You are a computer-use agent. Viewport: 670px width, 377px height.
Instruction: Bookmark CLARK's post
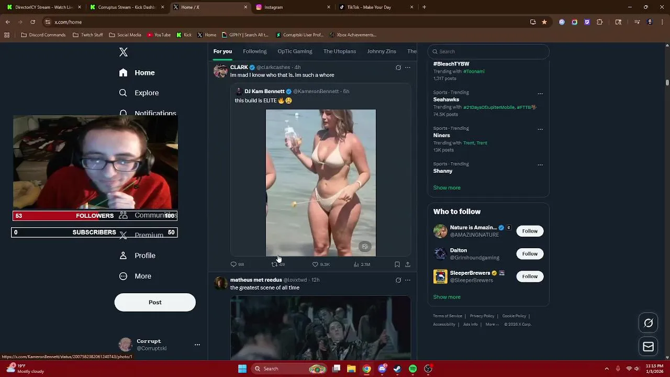tap(397, 264)
